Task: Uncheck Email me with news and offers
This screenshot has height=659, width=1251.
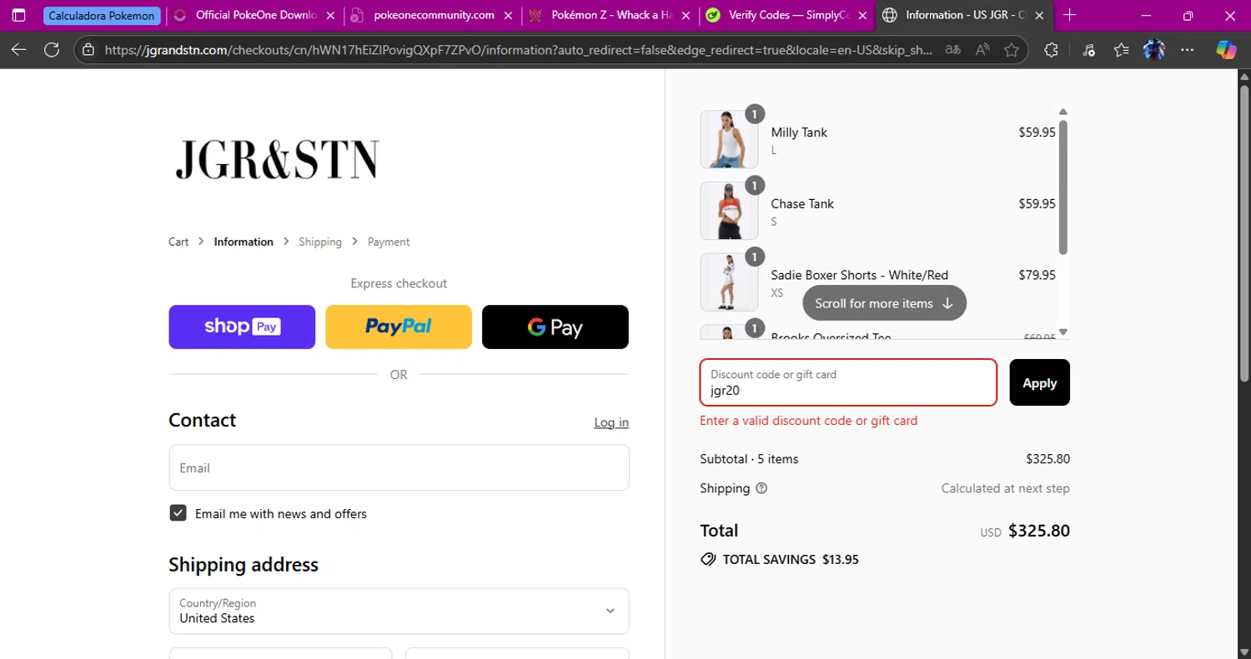Action: [178, 513]
